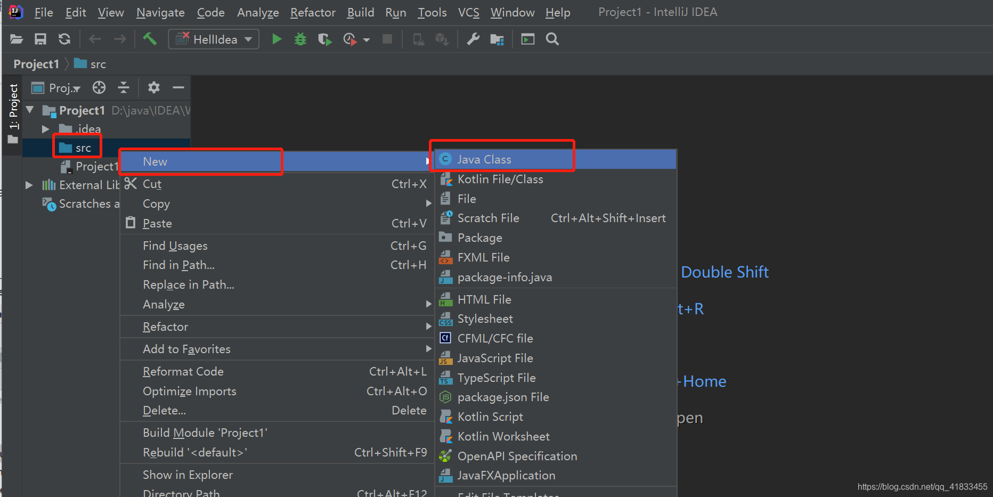The width and height of the screenshot is (993, 497).
Task: Open the Copy submenu
Action: point(276,203)
